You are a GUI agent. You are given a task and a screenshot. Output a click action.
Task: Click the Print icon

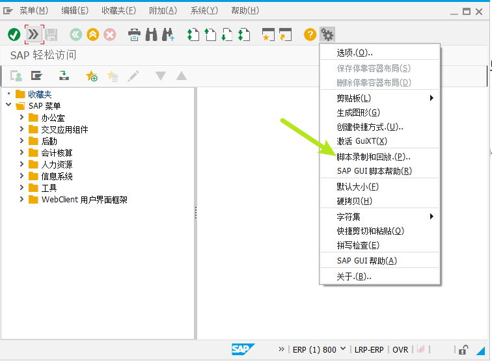coord(134,34)
